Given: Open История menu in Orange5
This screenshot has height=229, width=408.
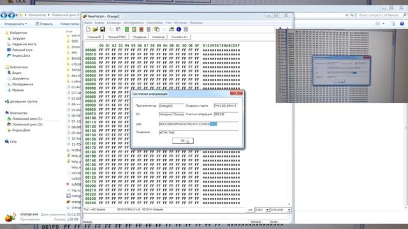Looking at the screenshot, I should pyautogui.click(x=180, y=23).
